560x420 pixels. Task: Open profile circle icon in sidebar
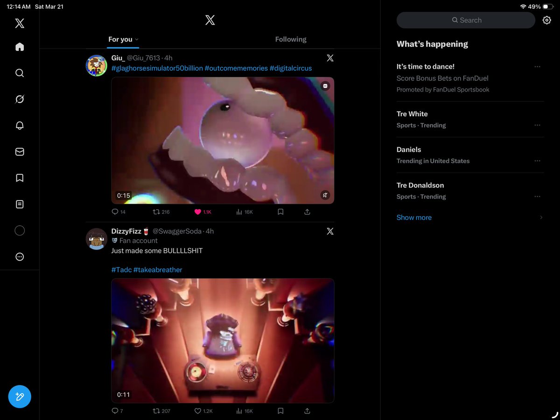point(20,230)
